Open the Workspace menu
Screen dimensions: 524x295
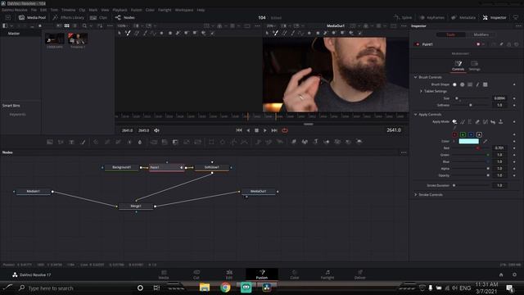184,10
